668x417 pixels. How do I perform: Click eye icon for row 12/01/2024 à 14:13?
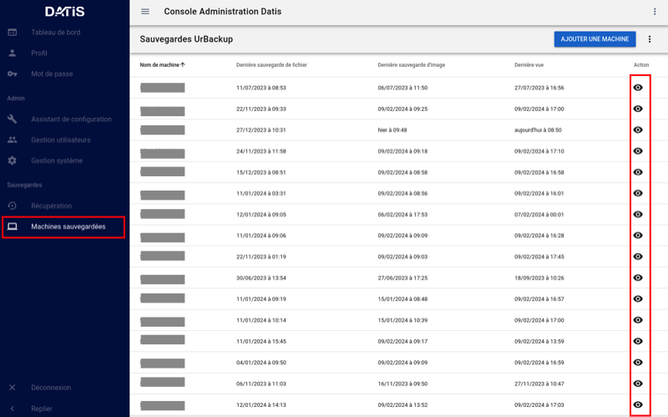[x=638, y=404]
